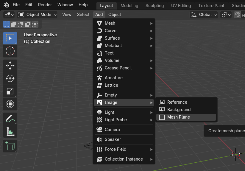This screenshot has height=171, width=245.
Task: Open the pivot point link dropdown
Action: click(226, 15)
